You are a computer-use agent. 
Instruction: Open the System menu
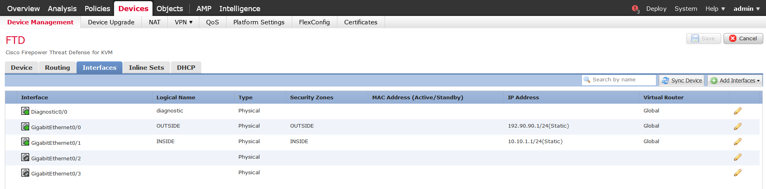(686, 8)
